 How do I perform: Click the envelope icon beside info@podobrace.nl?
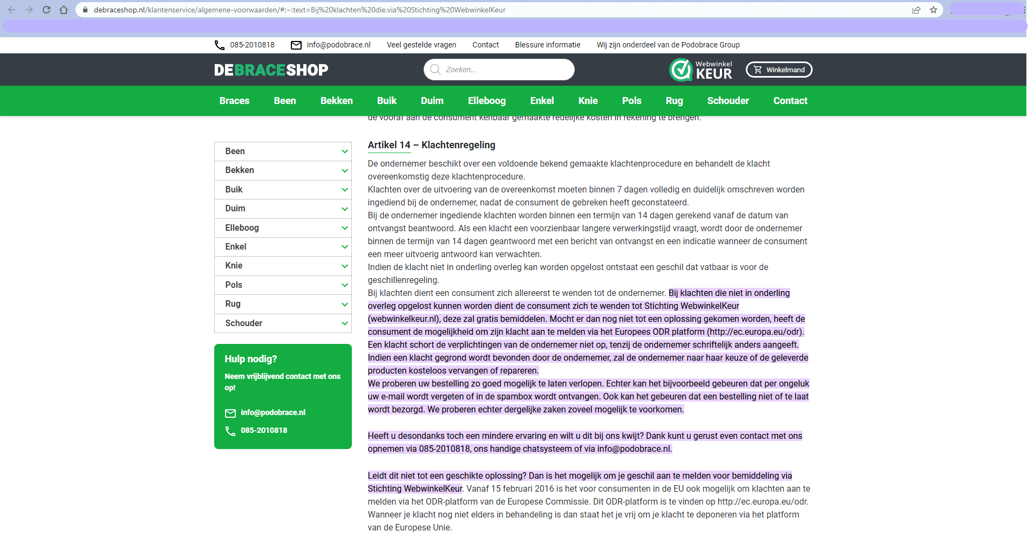pyautogui.click(x=296, y=45)
